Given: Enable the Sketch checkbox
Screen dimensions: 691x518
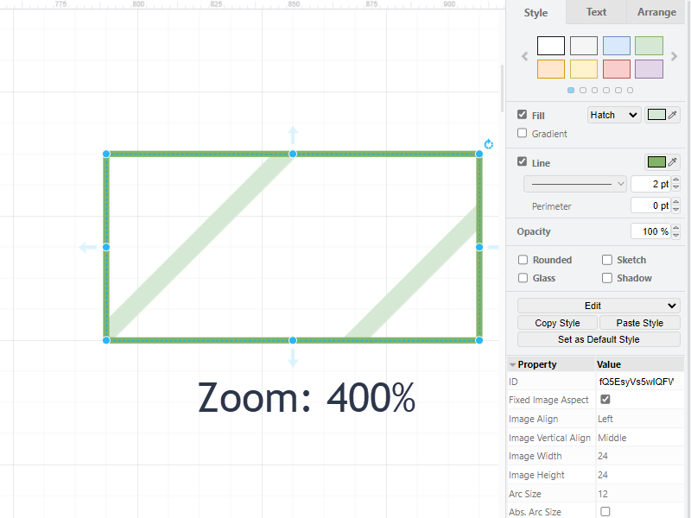Looking at the screenshot, I should coord(607,260).
